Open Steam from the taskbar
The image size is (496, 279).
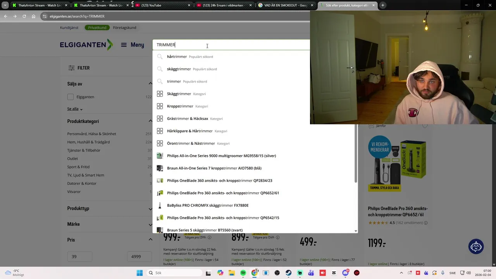point(288,273)
